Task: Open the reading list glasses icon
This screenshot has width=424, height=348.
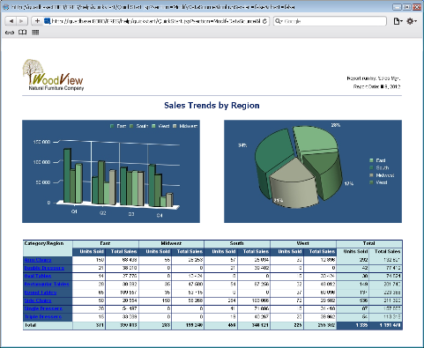Action: pos(10,33)
